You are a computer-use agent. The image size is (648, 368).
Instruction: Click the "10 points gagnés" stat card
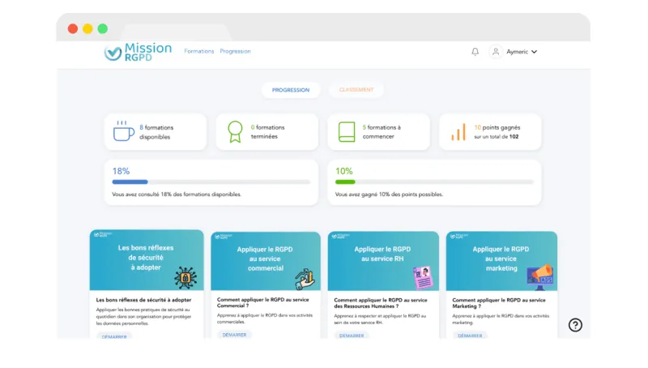pos(490,132)
